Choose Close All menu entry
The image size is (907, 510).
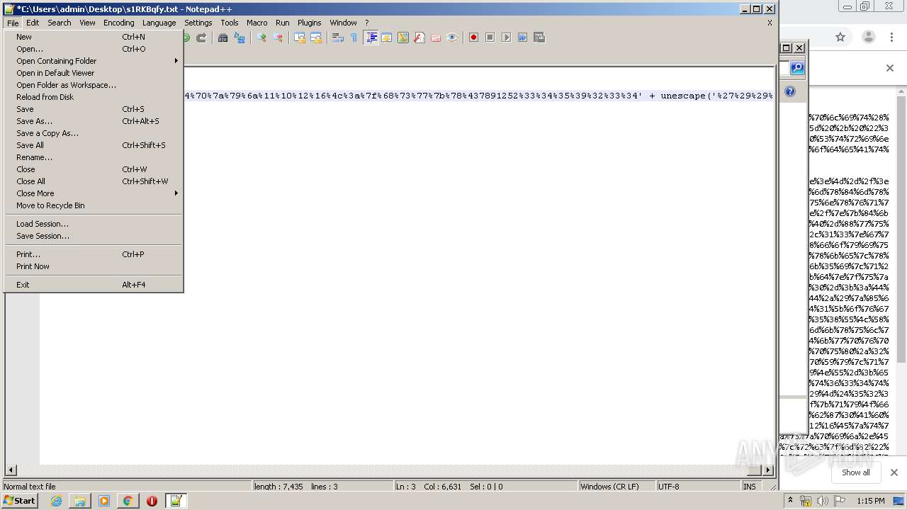click(94, 181)
